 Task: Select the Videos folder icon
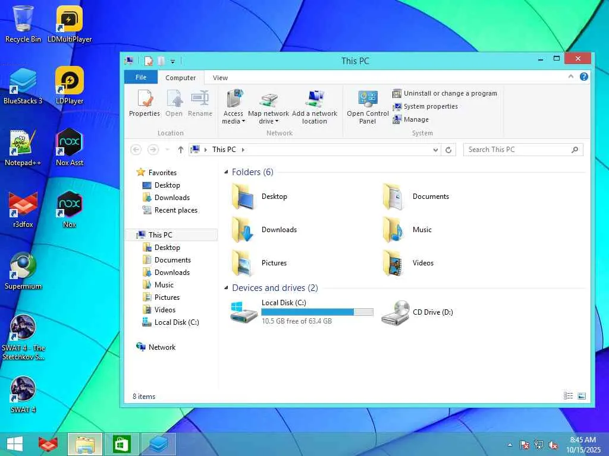[394, 263]
